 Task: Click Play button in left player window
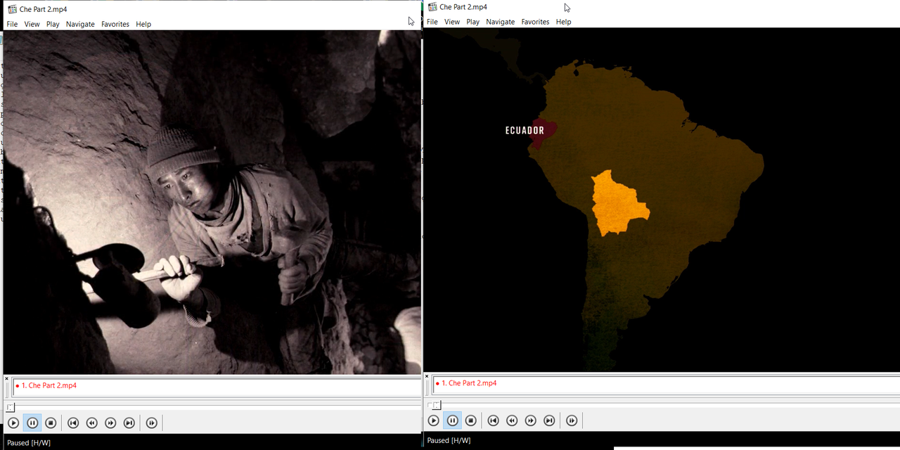(x=13, y=423)
